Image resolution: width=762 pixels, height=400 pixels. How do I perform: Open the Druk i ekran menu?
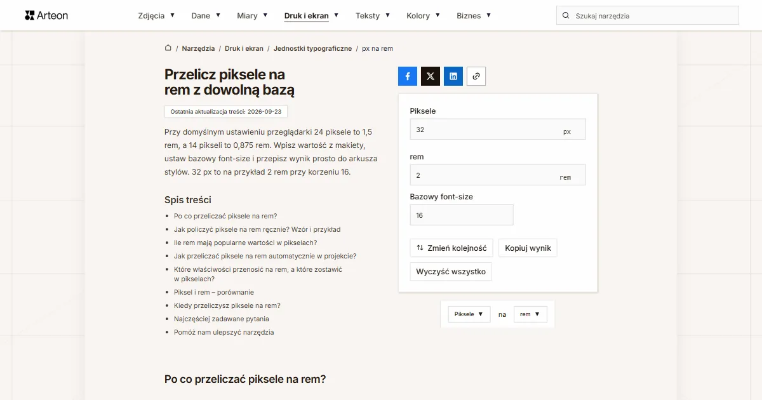311,16
